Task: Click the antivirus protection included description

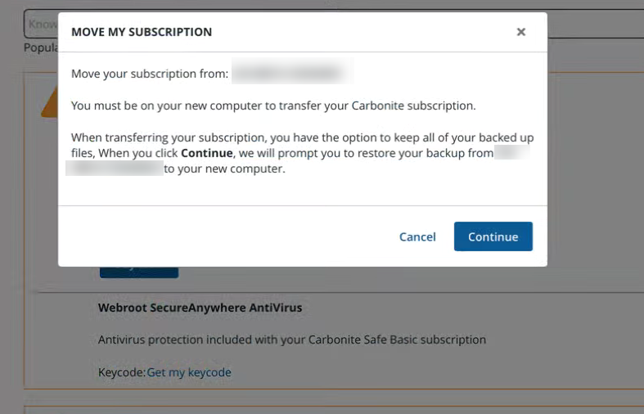Action: (x=291, y=340)
